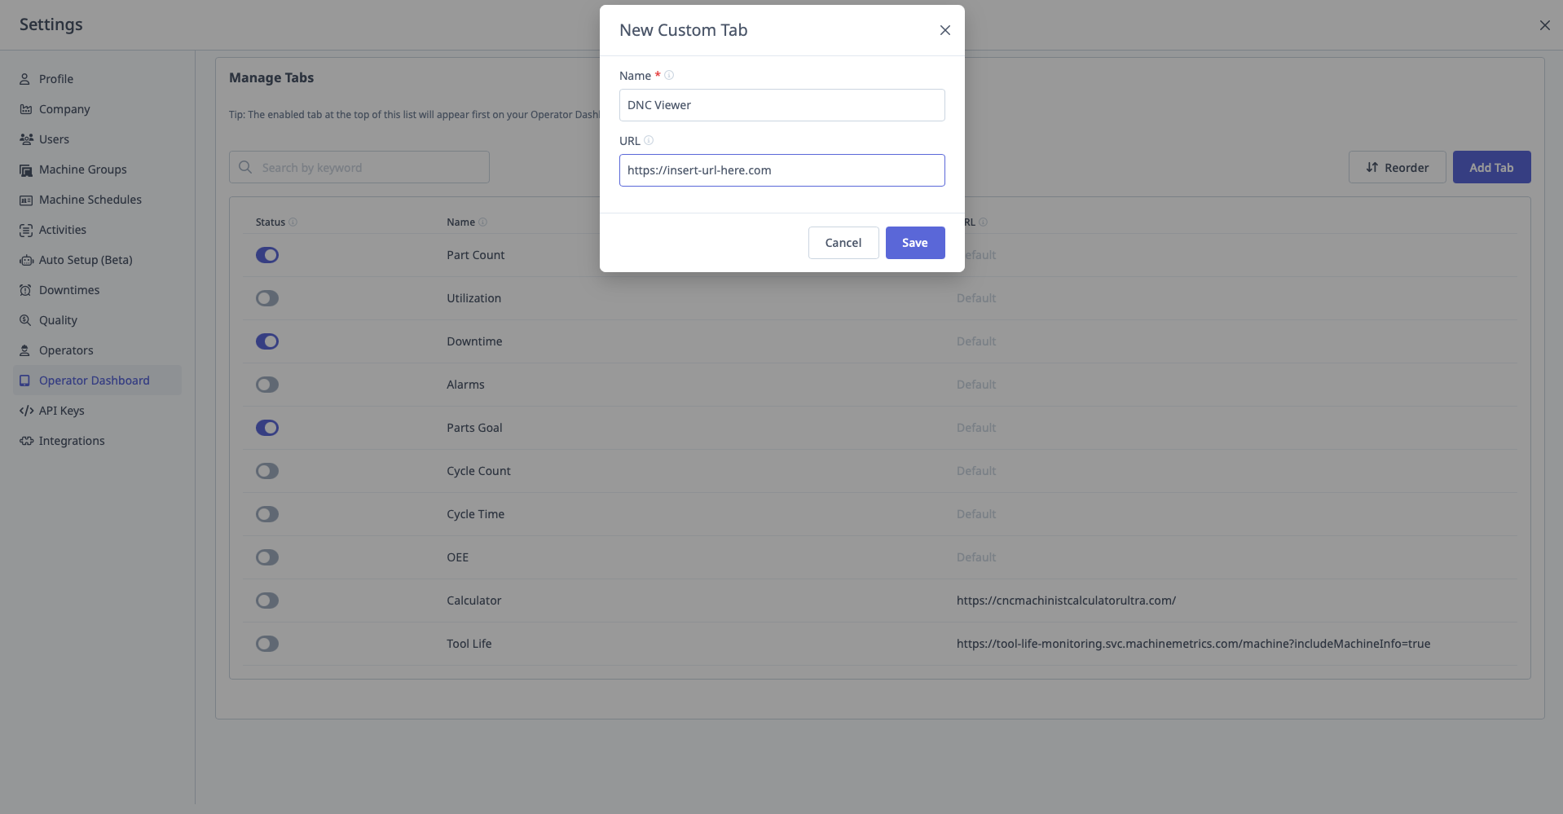Select the Machine Groups icon in sidebar

point(25,169)
